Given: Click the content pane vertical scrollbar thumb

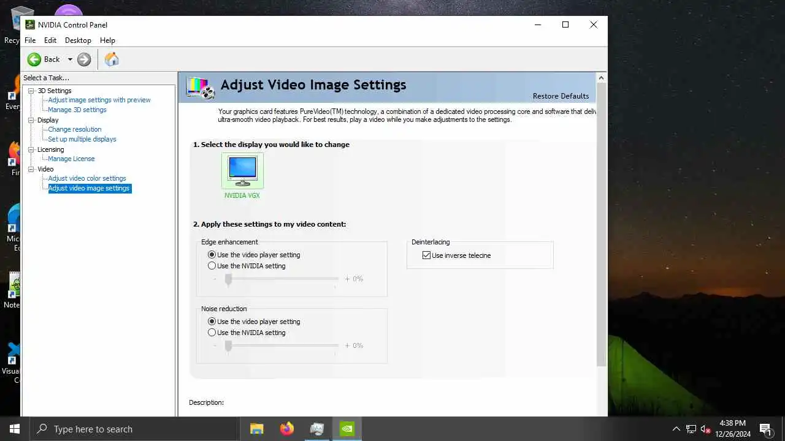Looking at the screenshot, I should [602, 225].
